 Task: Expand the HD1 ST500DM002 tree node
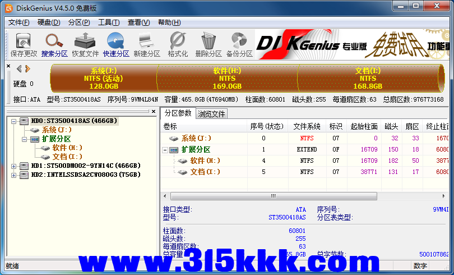[x=13, y=166]
